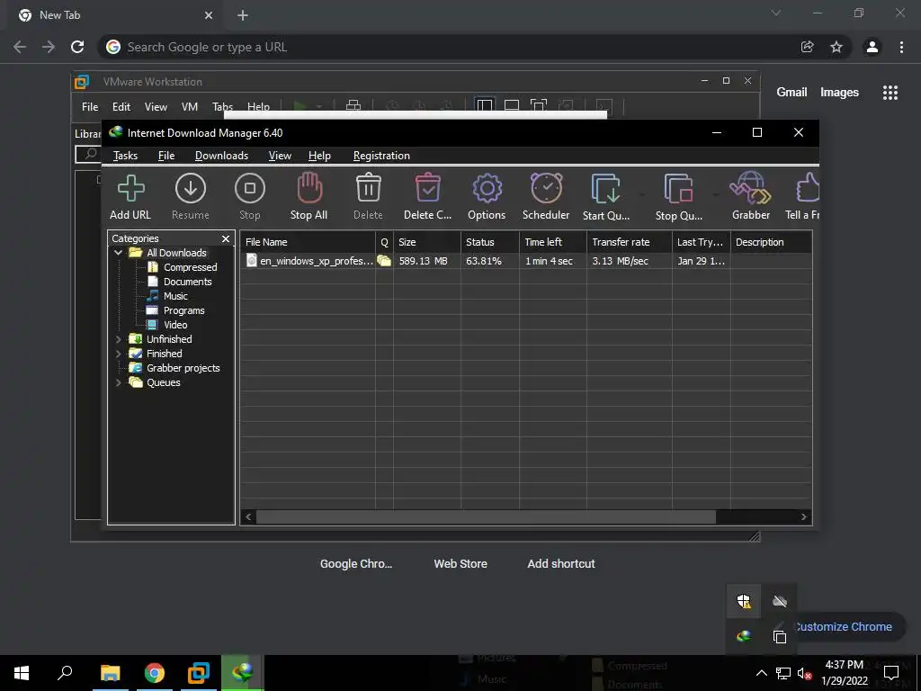921x691 pixels.
Task: Select Grabber projects in categories tree
Action: pos(183,368)
